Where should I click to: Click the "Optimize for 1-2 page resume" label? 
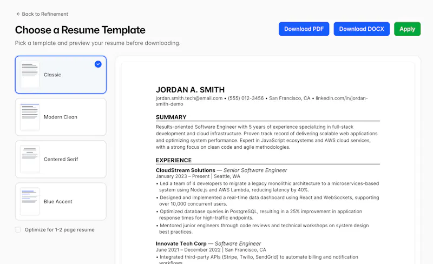click(60, 230)
